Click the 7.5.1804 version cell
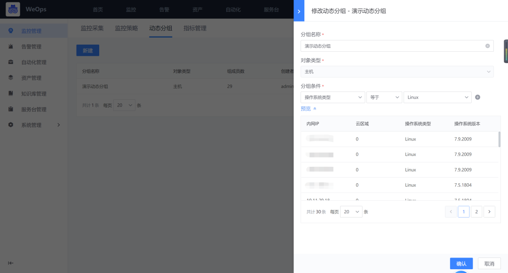 tap(463, 185)
